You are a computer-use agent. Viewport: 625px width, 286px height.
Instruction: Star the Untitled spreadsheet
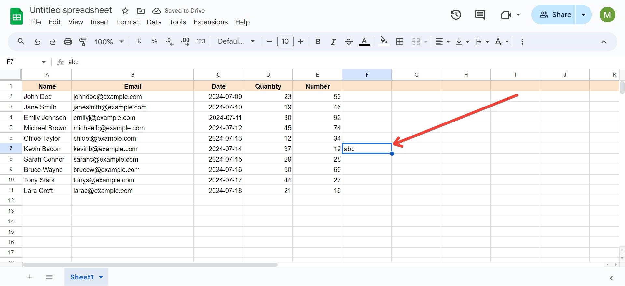pos(125,11)
